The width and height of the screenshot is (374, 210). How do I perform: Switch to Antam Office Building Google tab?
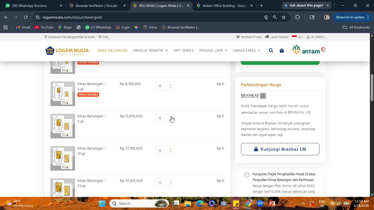pos(225,5)
